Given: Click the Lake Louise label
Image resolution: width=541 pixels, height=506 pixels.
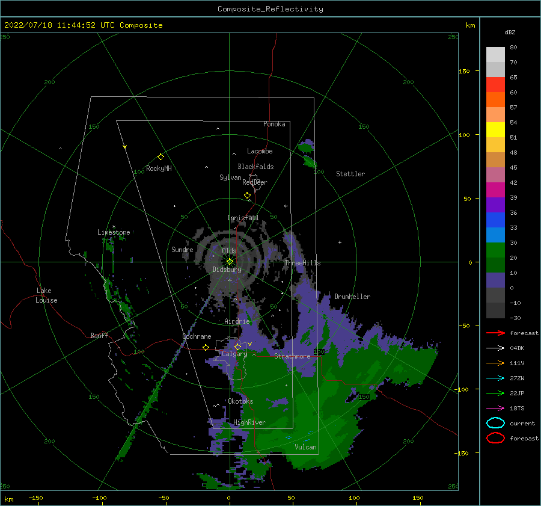Looking at the screenshot, I should pos(46,295).
